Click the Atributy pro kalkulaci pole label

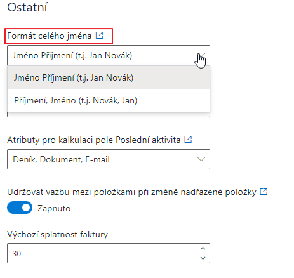[x=94, y=140]
